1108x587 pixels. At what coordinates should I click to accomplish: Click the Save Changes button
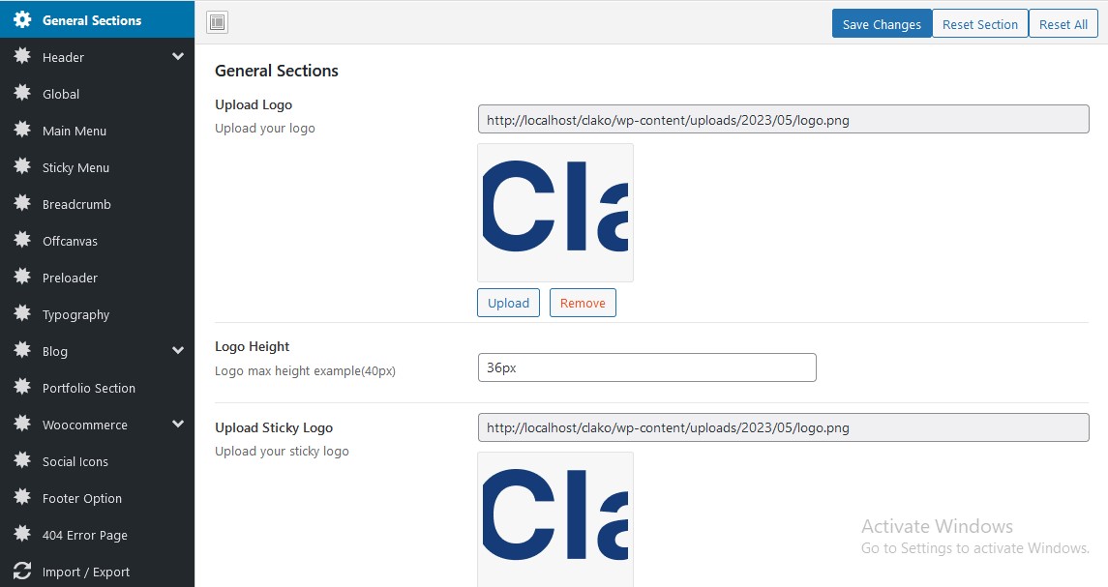tap(882, 24)
